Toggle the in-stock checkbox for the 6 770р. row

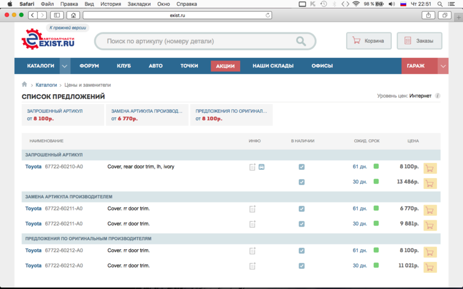pyautogui.click(x=302, y=209)
